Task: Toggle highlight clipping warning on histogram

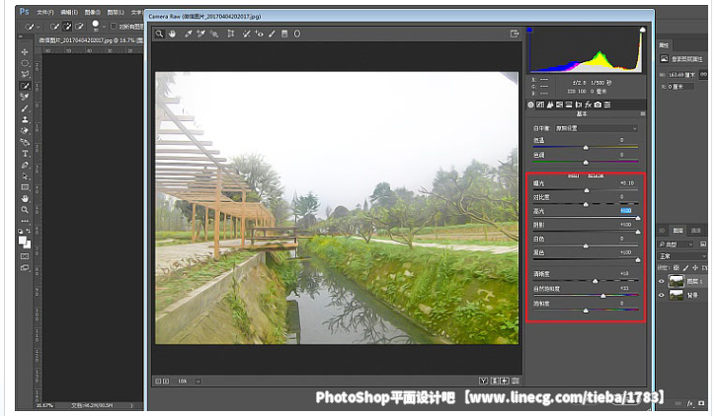Action: pyautogui.click(x=642, y=30)
